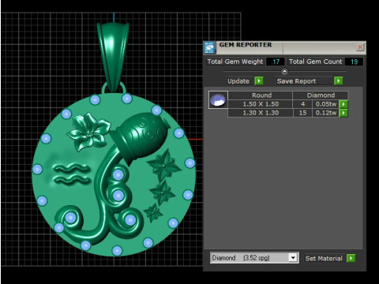Click the Round column header
Viewport: 379px width, 284px height.
[261, 95]
